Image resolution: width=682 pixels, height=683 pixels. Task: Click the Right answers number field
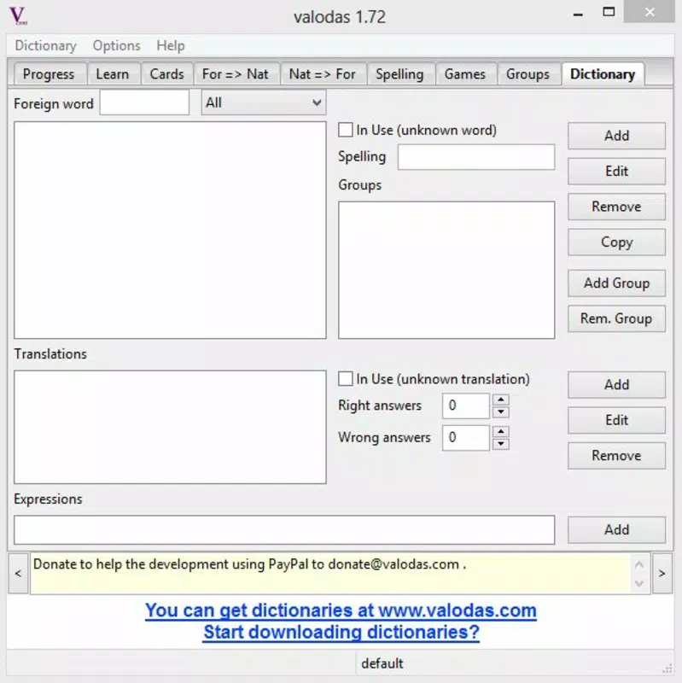tap(465, 406)
